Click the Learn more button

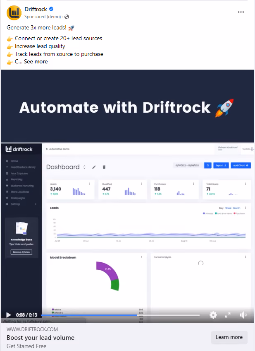(229, 337)
